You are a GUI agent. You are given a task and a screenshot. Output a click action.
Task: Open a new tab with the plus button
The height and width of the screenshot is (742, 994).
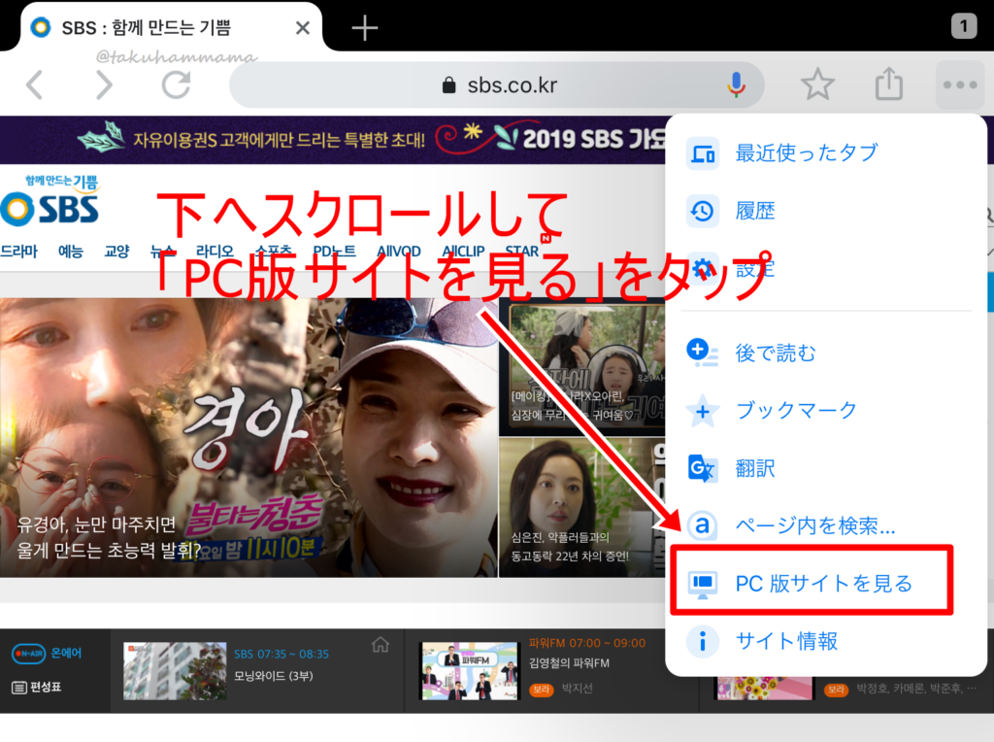[365, 28]
